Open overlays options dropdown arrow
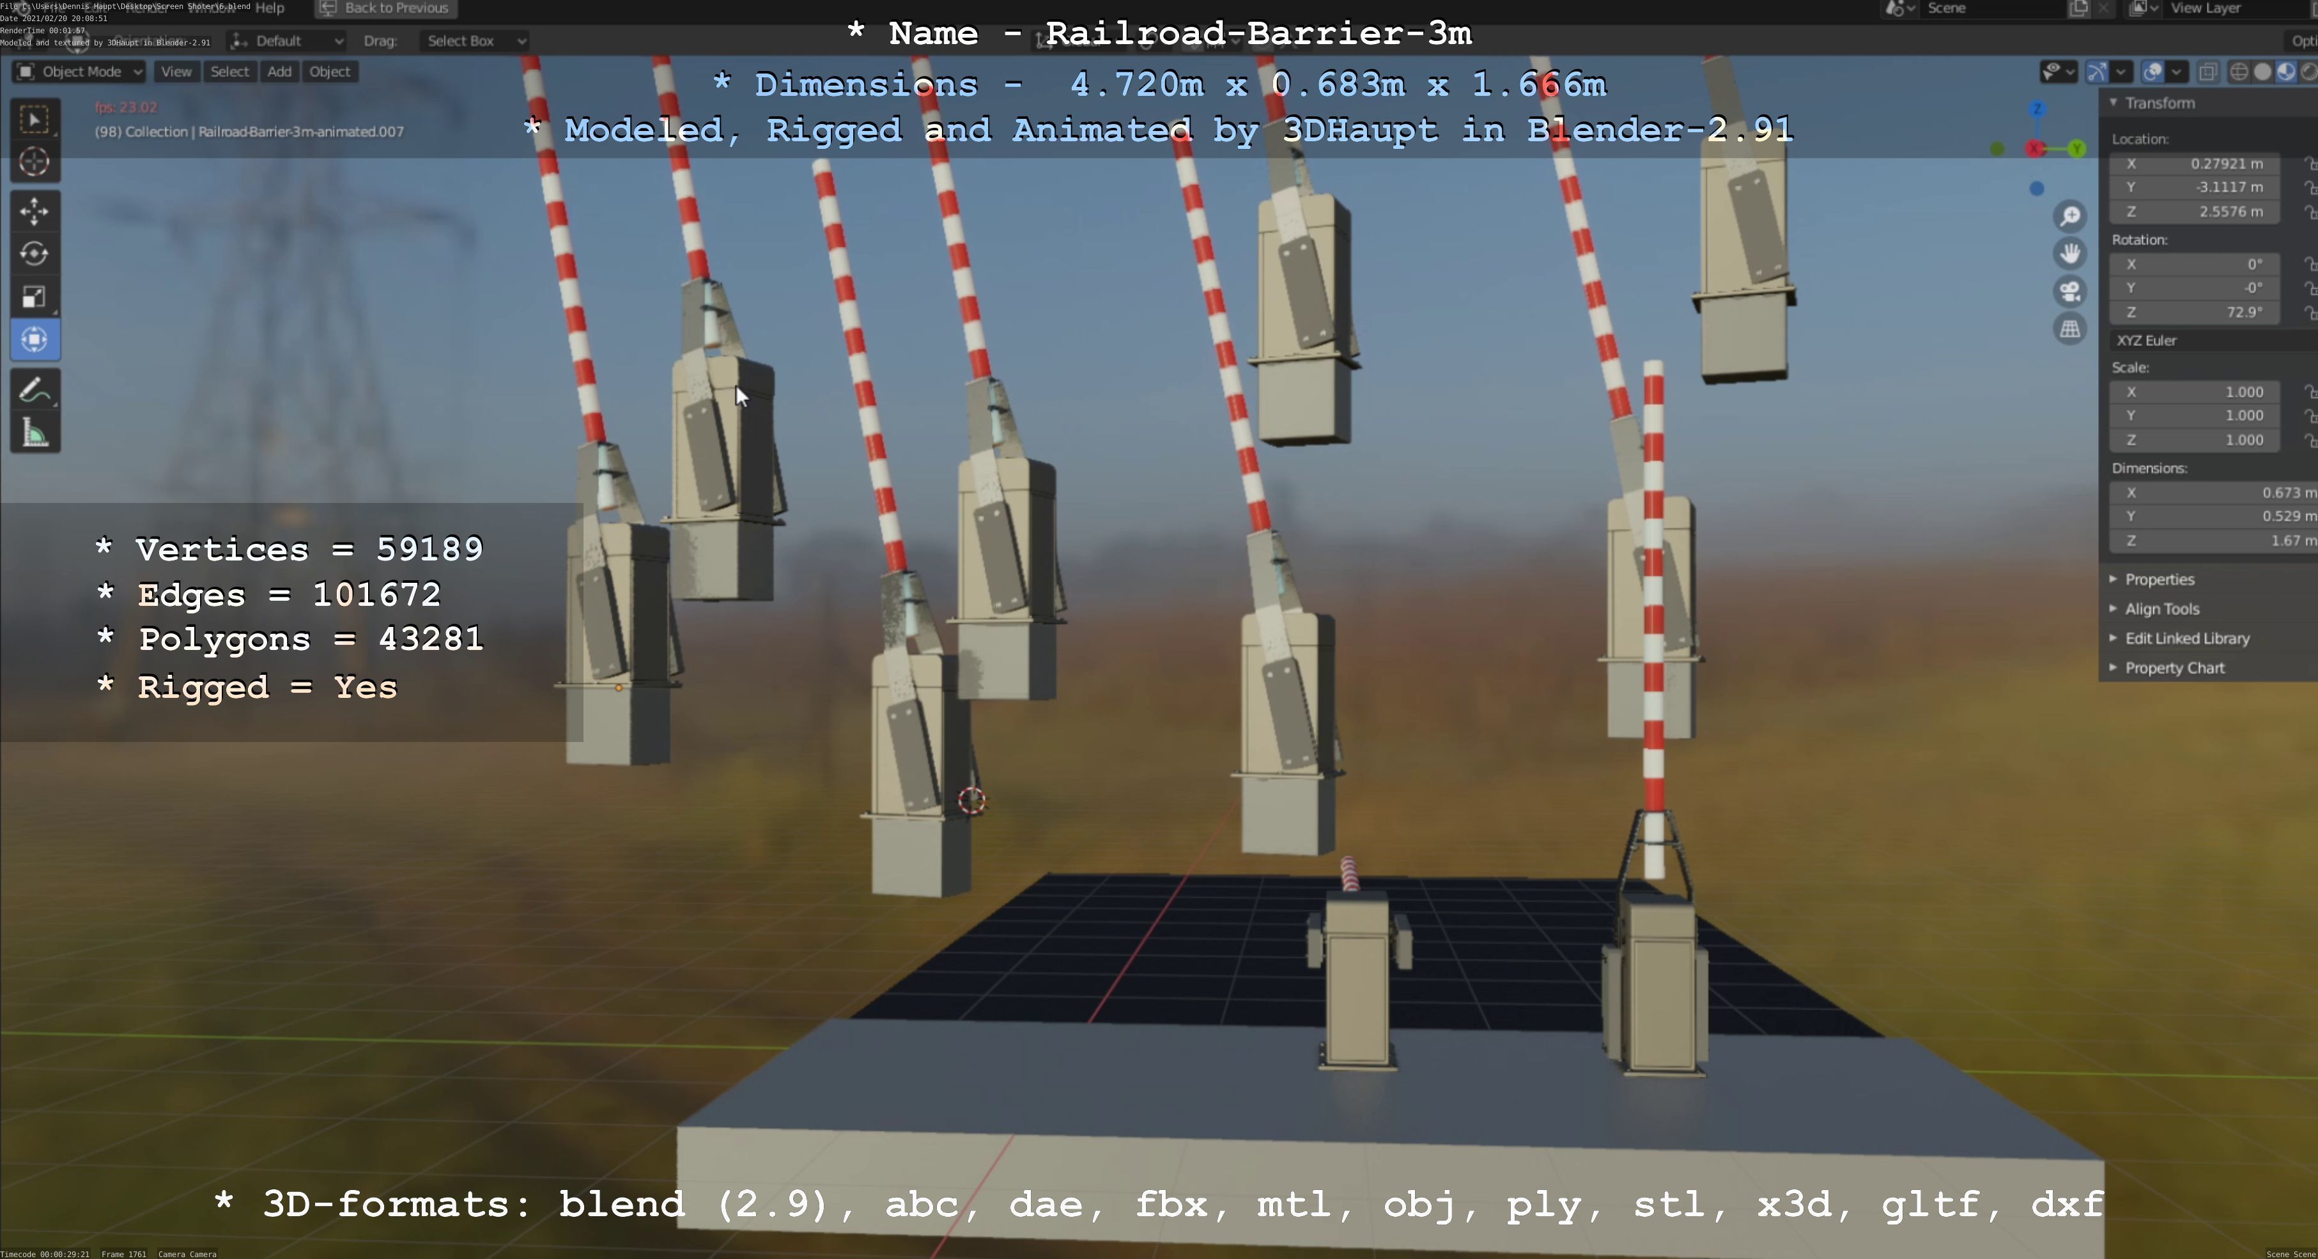The height and width of the screenshot is (1259, 2318). [x=2177, y=72]
